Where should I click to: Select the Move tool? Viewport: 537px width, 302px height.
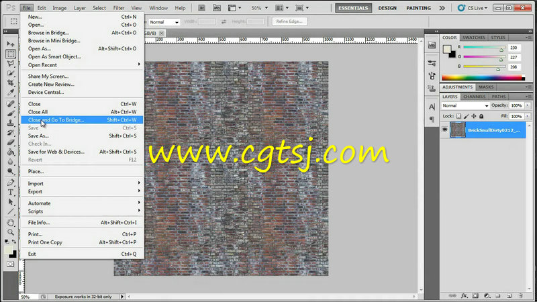[x=11, y=44]
